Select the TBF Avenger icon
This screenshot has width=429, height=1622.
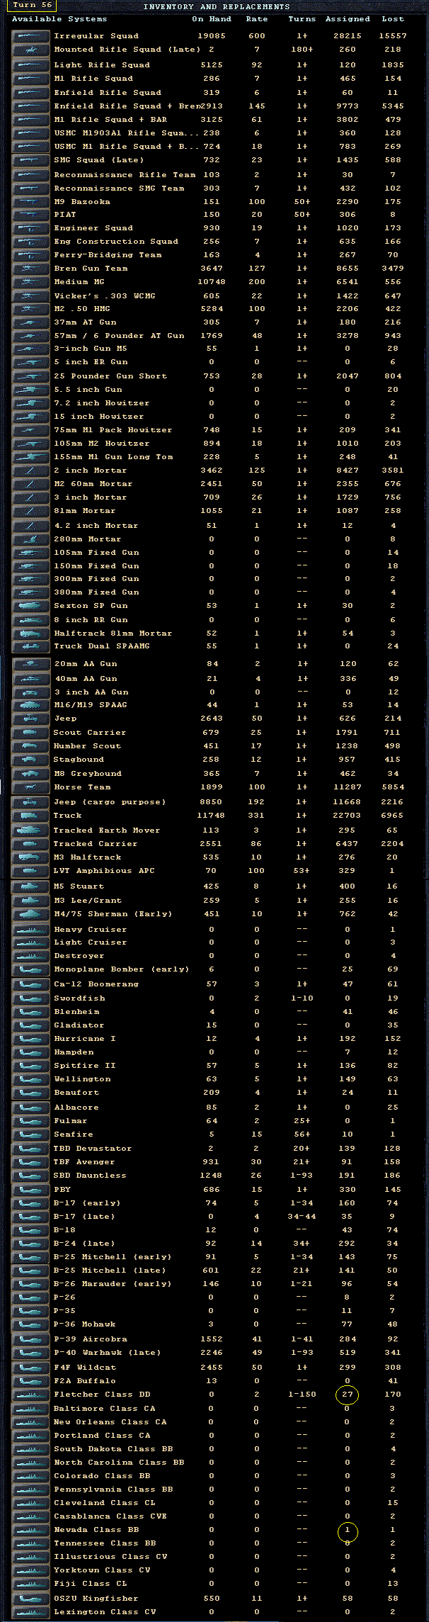coord(31,1162)
